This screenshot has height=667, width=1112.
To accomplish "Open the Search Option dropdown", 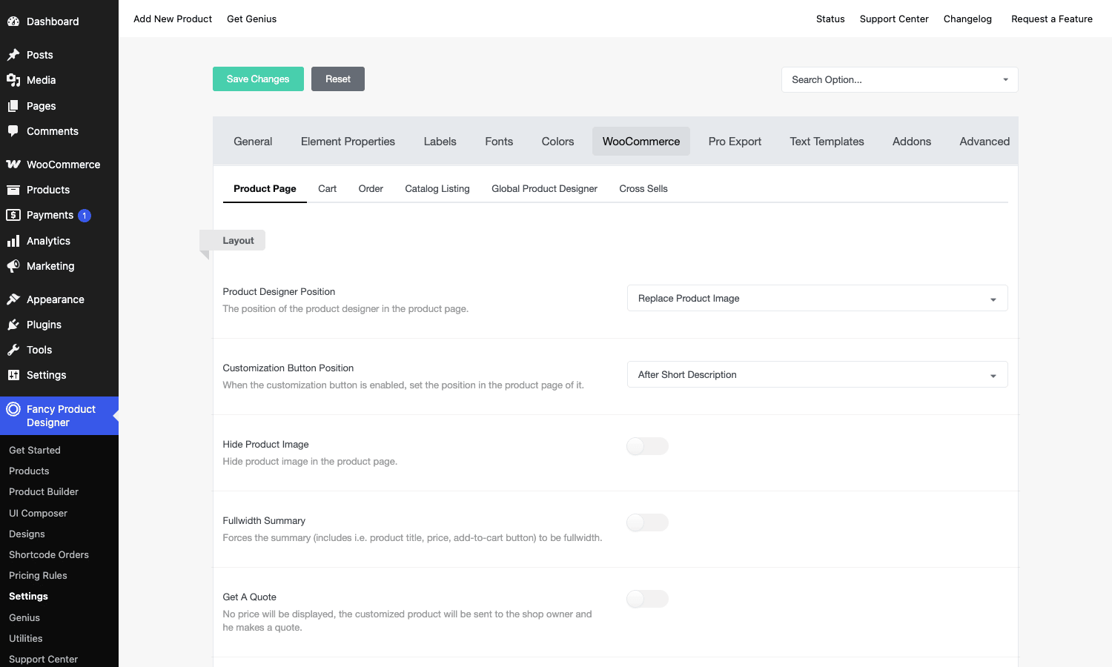I will 899,79.
